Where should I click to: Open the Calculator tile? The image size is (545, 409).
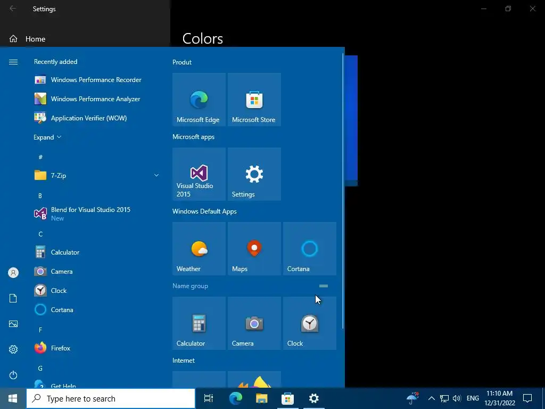click(x=199, y=323)
